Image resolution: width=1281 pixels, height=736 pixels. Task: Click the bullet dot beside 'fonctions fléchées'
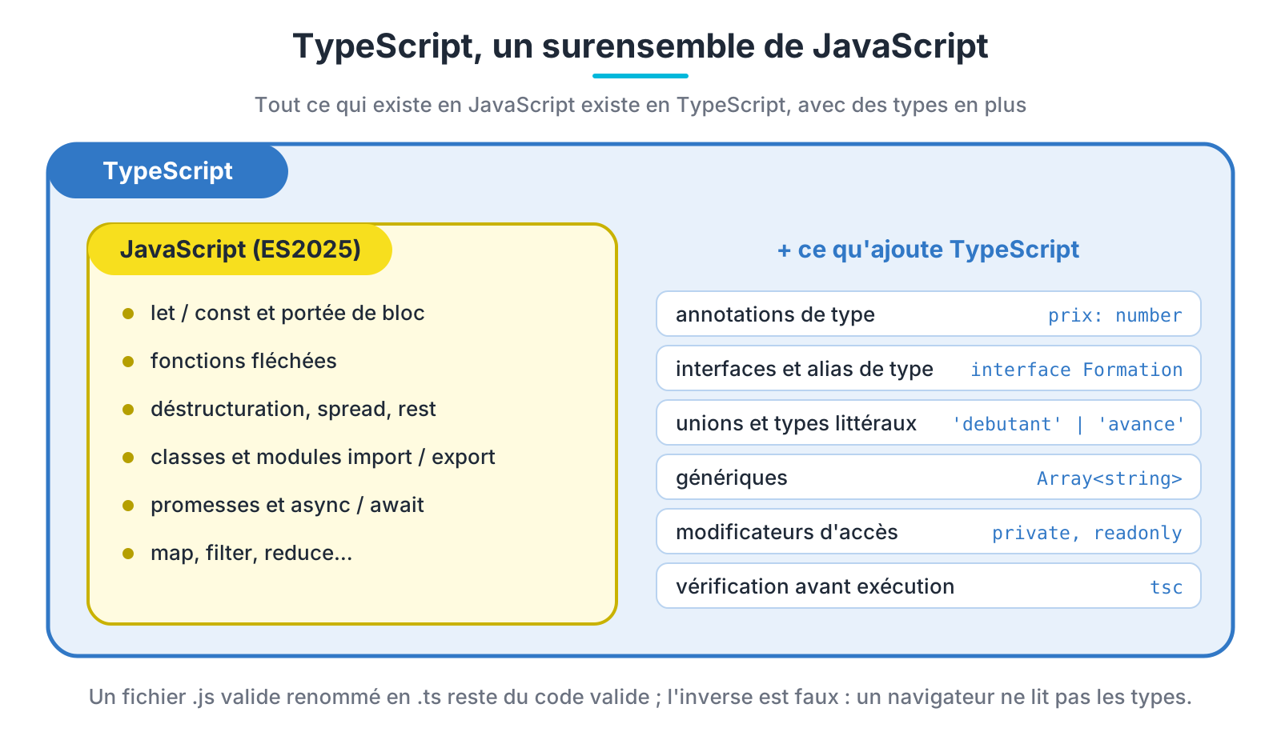(x=128, y=362)
